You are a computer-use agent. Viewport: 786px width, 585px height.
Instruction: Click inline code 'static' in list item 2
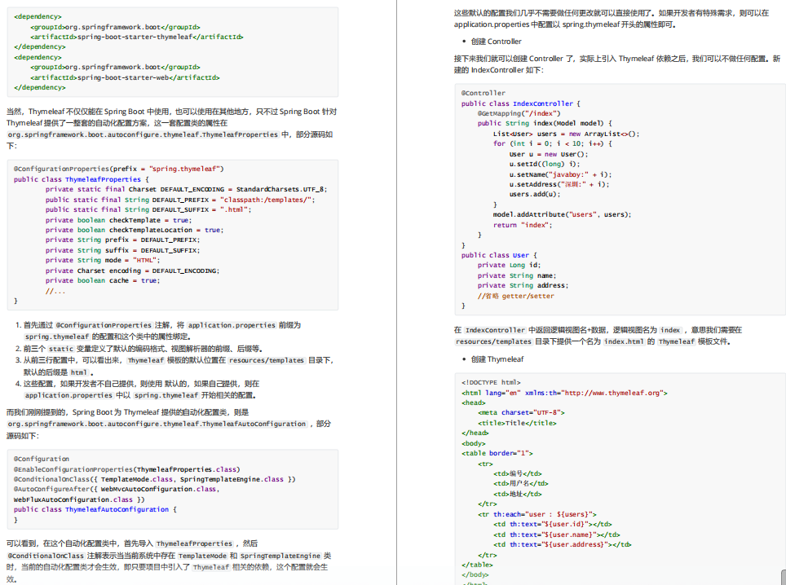click(61, 349)
